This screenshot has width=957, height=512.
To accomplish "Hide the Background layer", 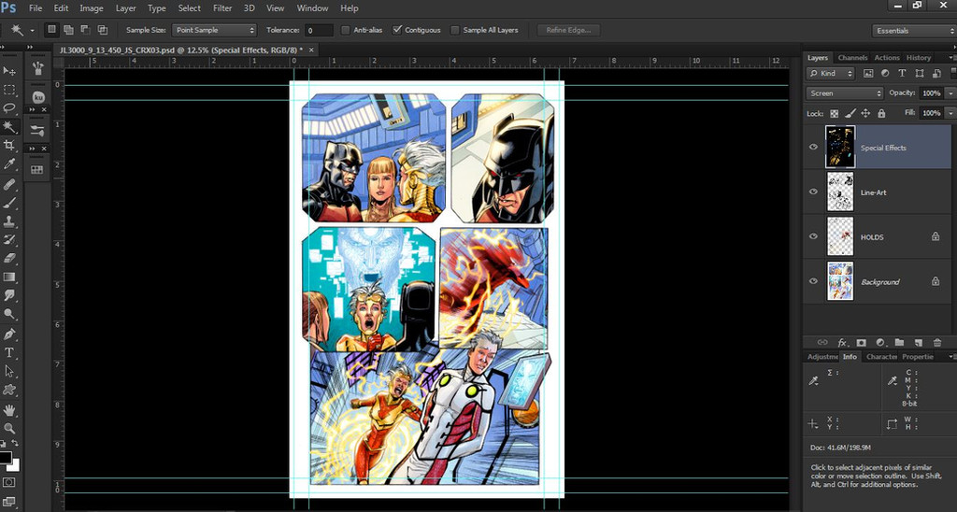I will (813, 281).
